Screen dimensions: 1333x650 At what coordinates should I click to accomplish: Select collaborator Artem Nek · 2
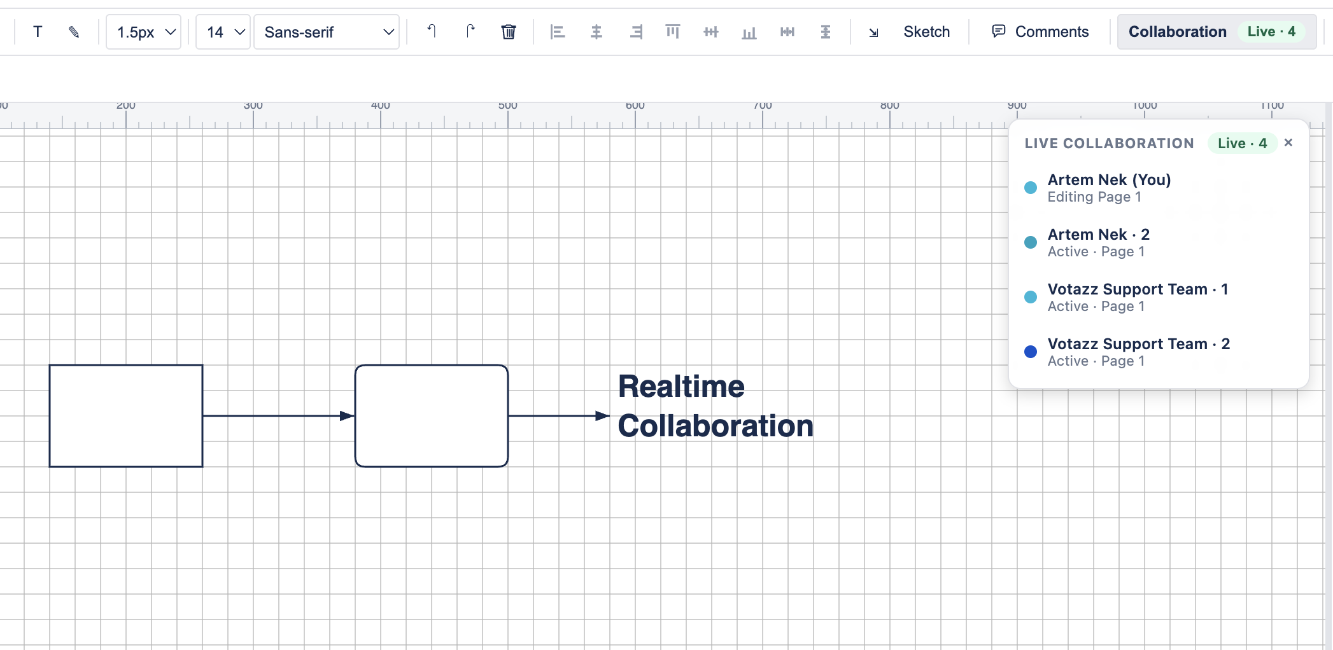coord(1159,242)
